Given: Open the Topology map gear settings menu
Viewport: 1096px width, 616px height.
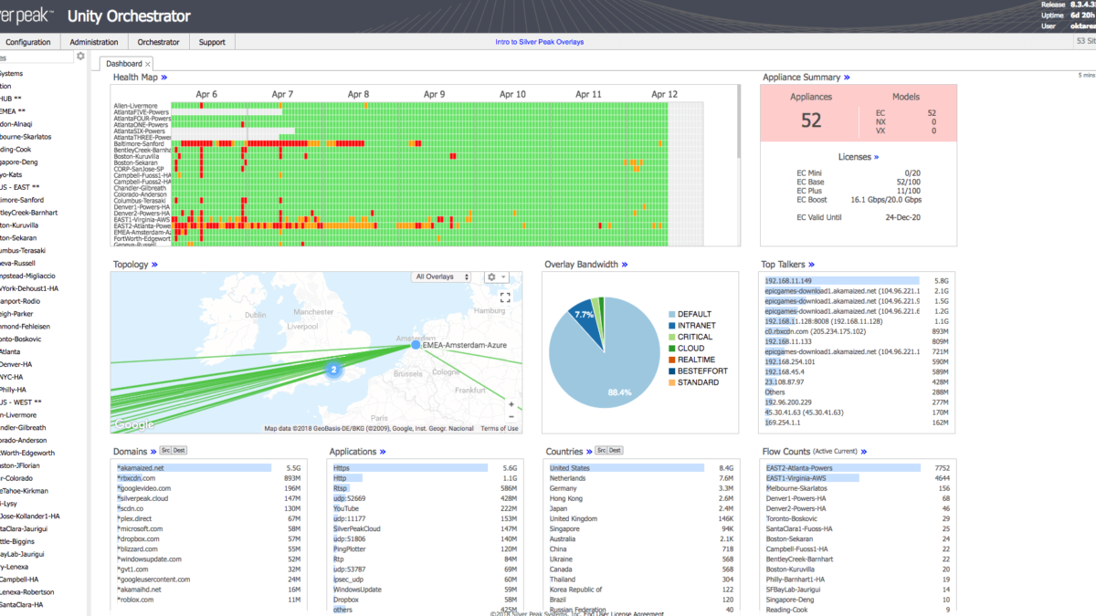Looking at the screenshot, I should pyautogui.click(x=496, y=277).
